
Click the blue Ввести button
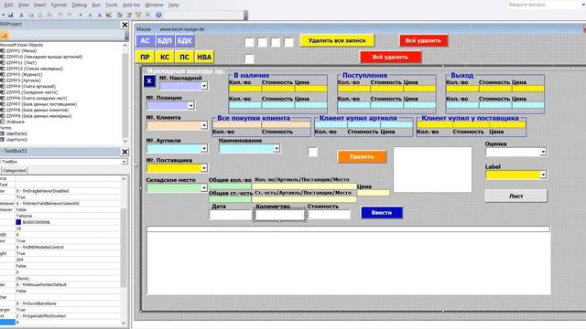[382, 213]
